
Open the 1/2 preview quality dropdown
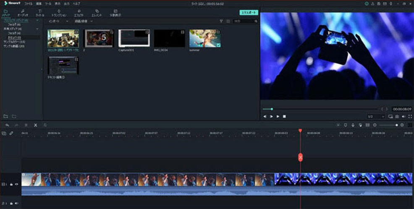(376, 116)
